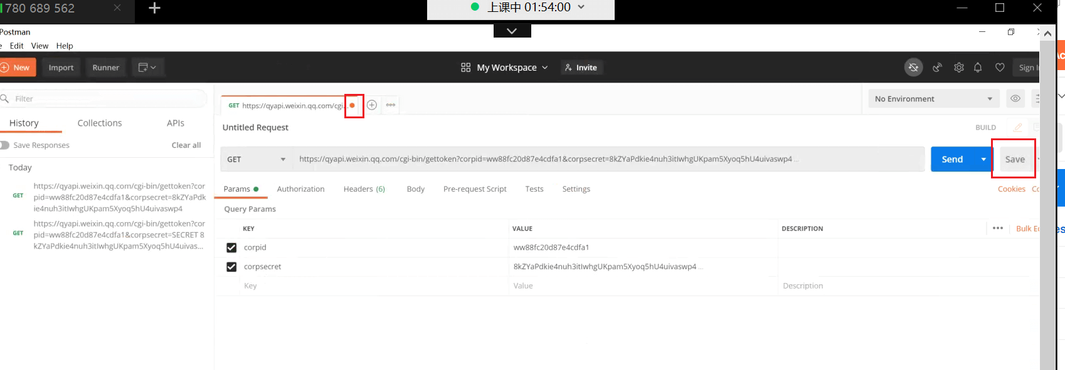Open the Cookies link

[1012, 189]
